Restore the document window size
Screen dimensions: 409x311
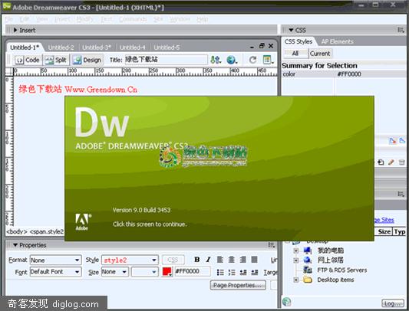262,46
